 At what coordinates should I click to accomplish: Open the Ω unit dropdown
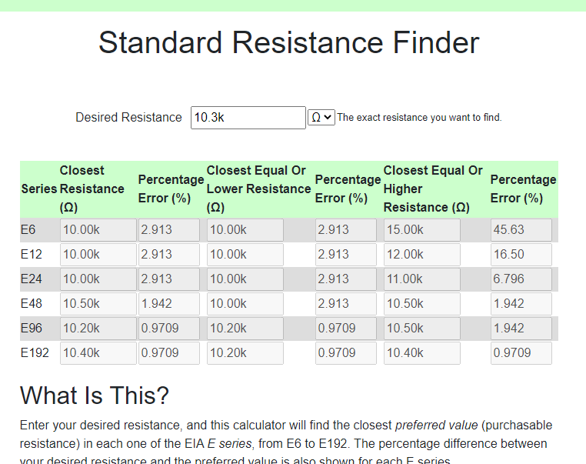click(x=321, y=118)
